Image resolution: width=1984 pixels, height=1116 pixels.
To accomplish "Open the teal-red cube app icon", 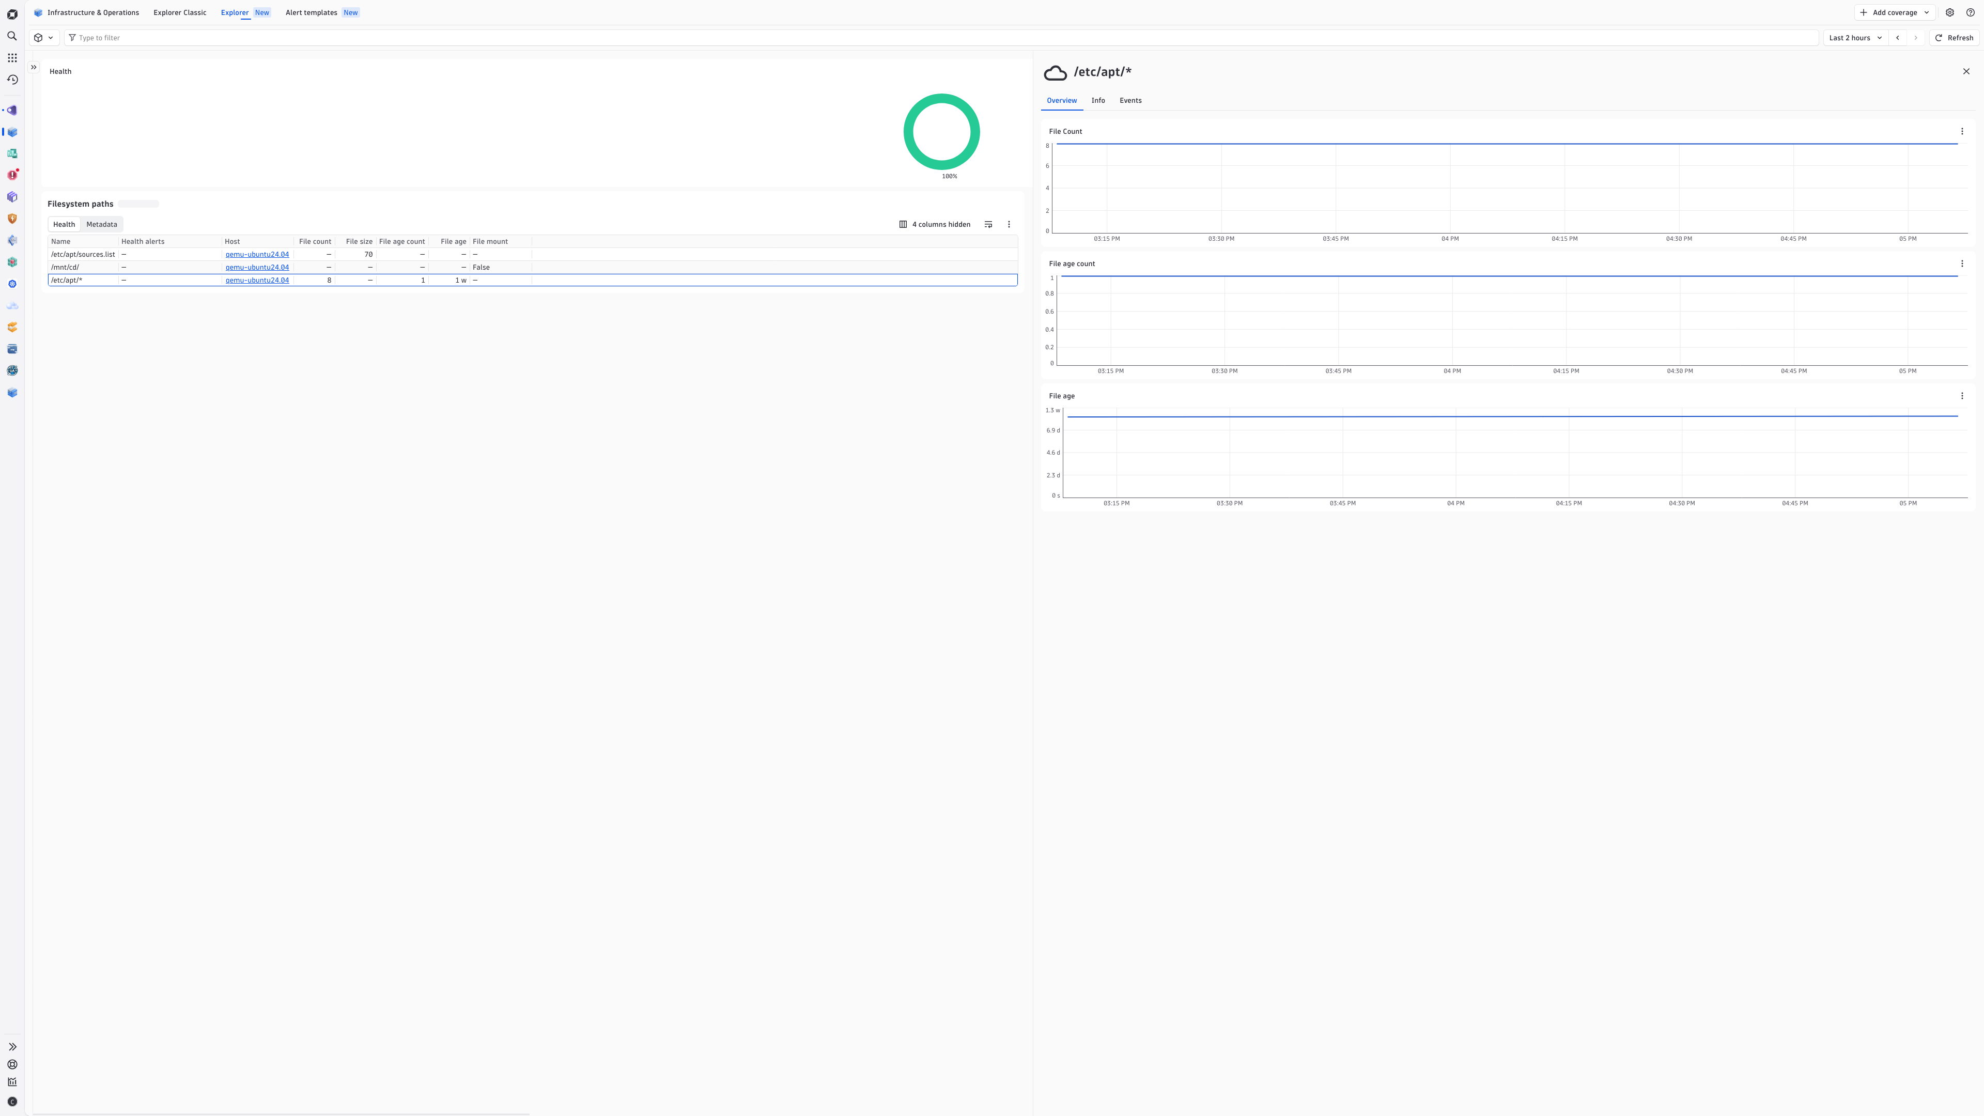I will click(x=12, y=262).
